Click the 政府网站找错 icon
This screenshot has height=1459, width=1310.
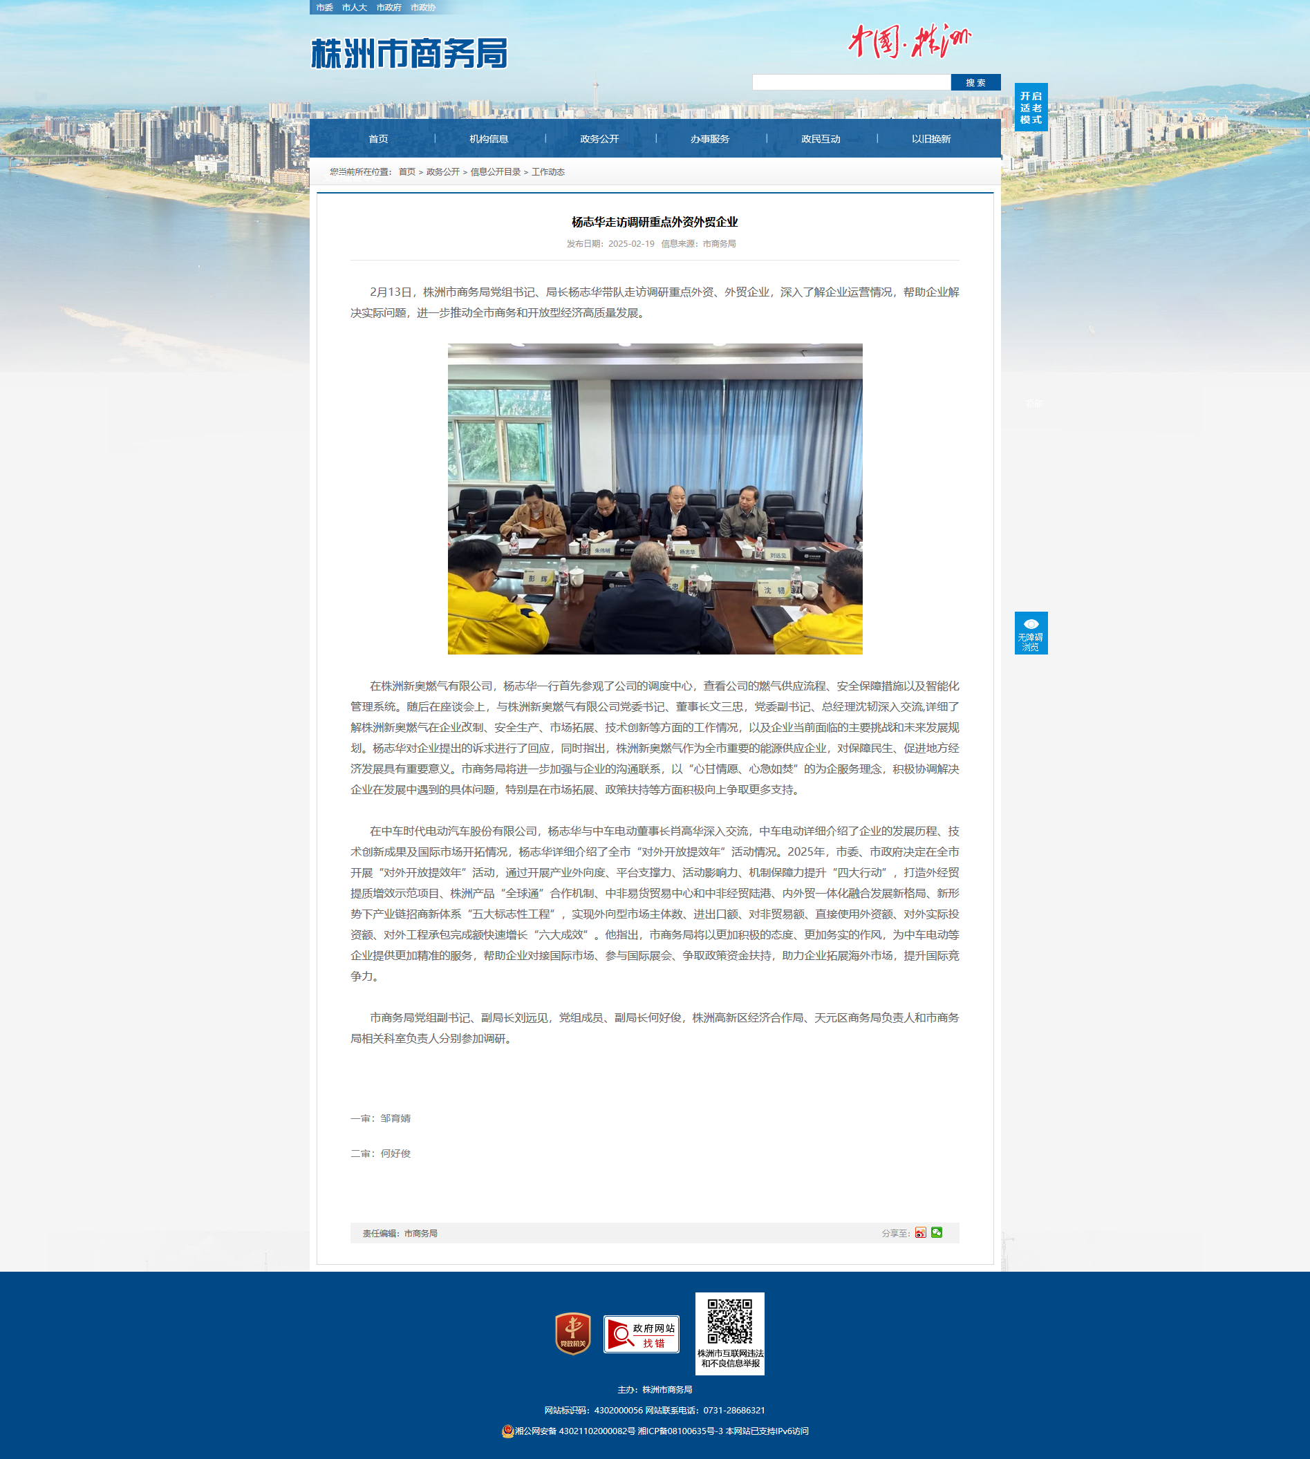click(641, 1334)
